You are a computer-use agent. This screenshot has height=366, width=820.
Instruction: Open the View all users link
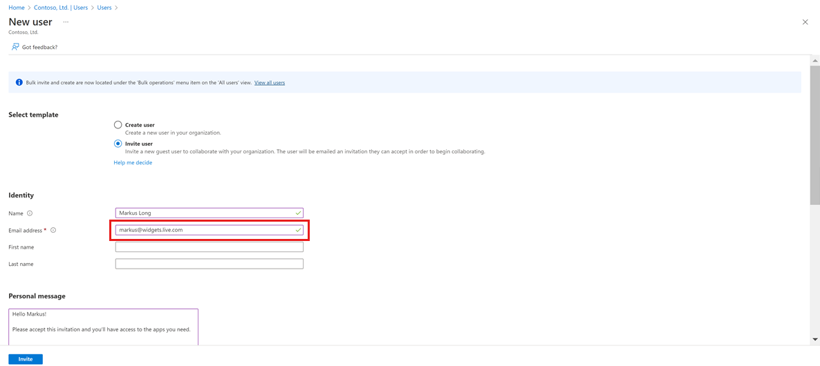(x=270, y=82)
